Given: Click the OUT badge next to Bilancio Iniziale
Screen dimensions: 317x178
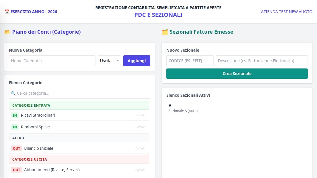Looking at the screenshot, I should (x=17, y=148).
